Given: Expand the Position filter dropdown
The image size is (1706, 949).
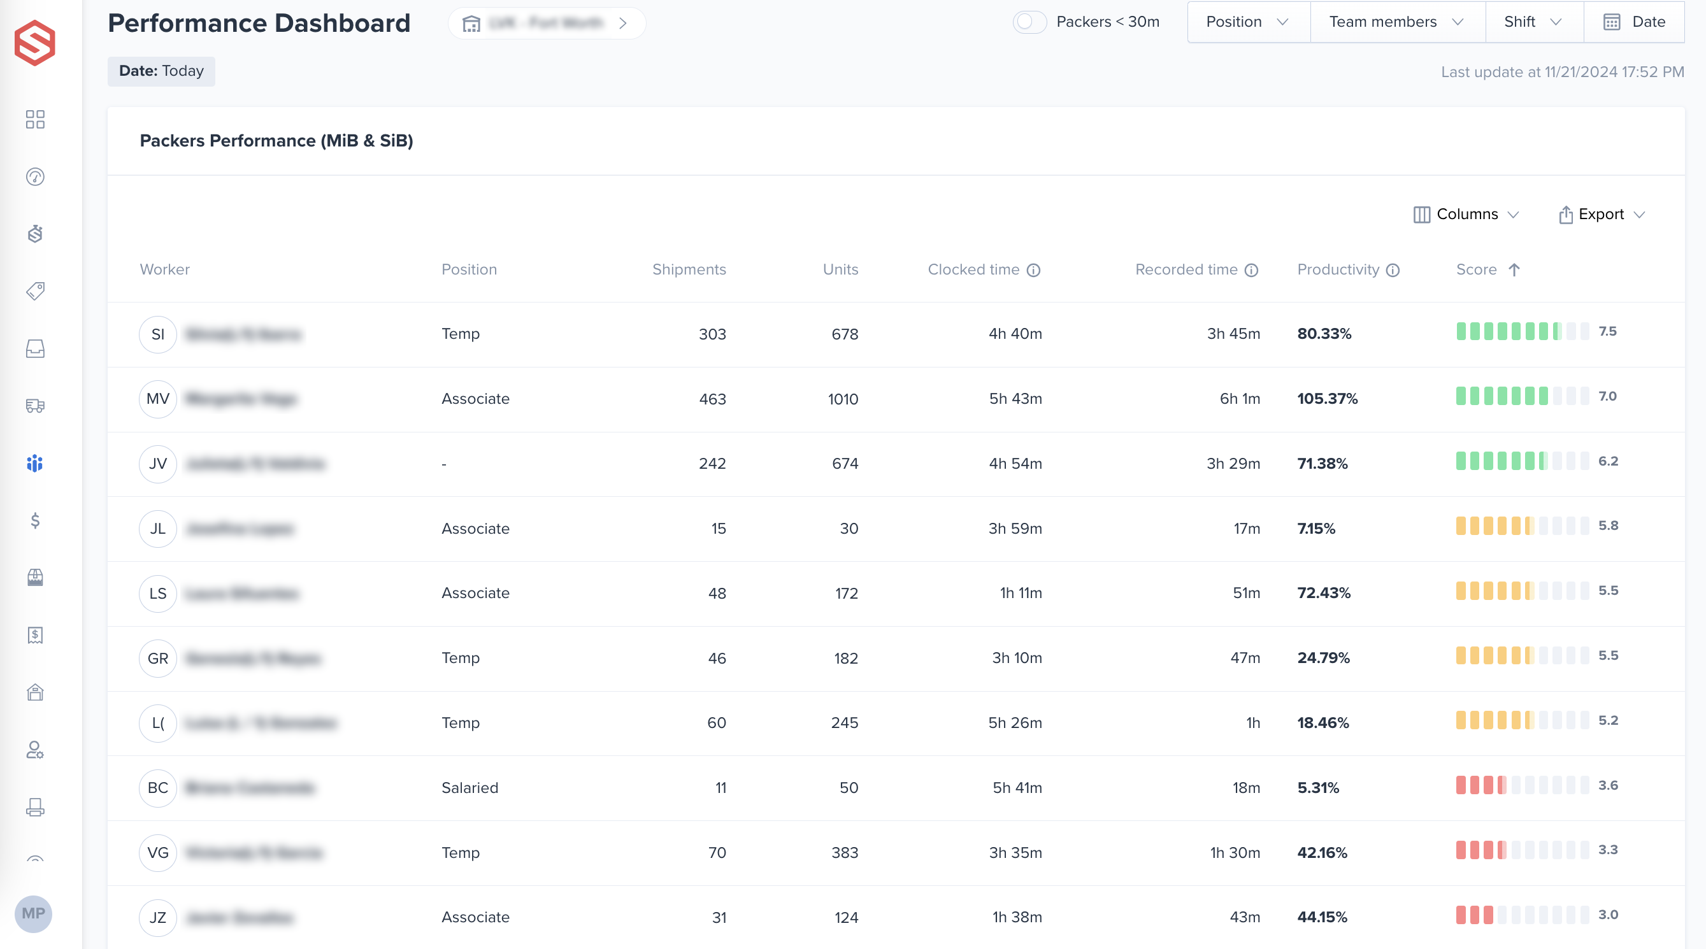Looking at the screenshot, I should (1249, 22).
